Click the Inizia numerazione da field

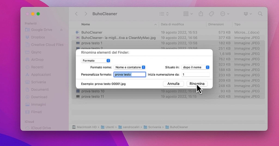click(x=196, y=74)
